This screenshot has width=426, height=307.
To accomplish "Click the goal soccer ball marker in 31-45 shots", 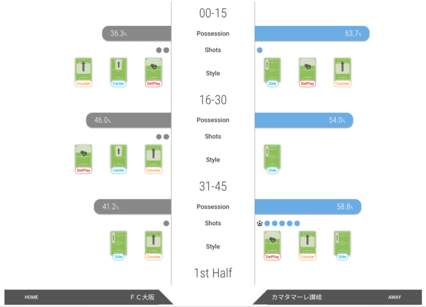I will [x=260, y=223].
